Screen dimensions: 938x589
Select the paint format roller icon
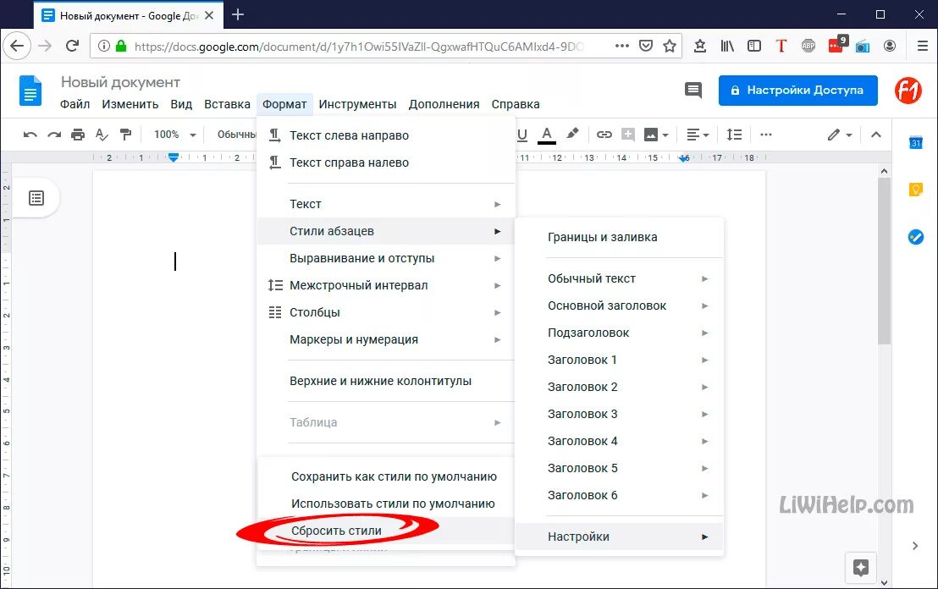tap(125, 135)
